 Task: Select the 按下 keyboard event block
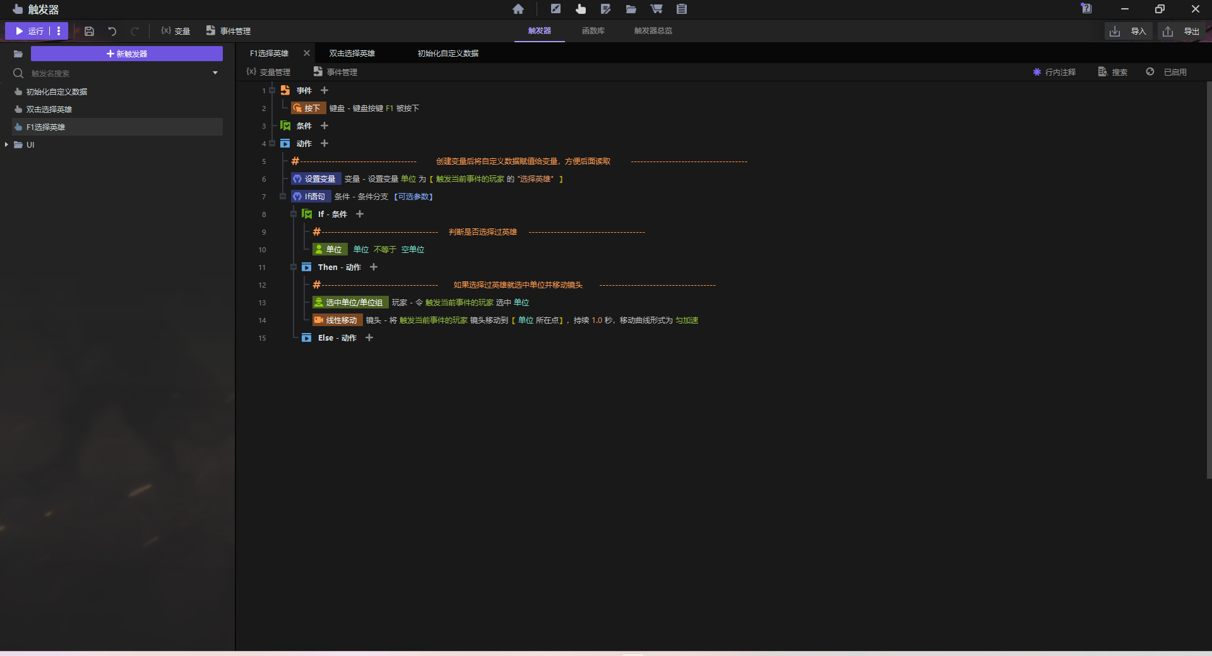[x=309, y=108]
